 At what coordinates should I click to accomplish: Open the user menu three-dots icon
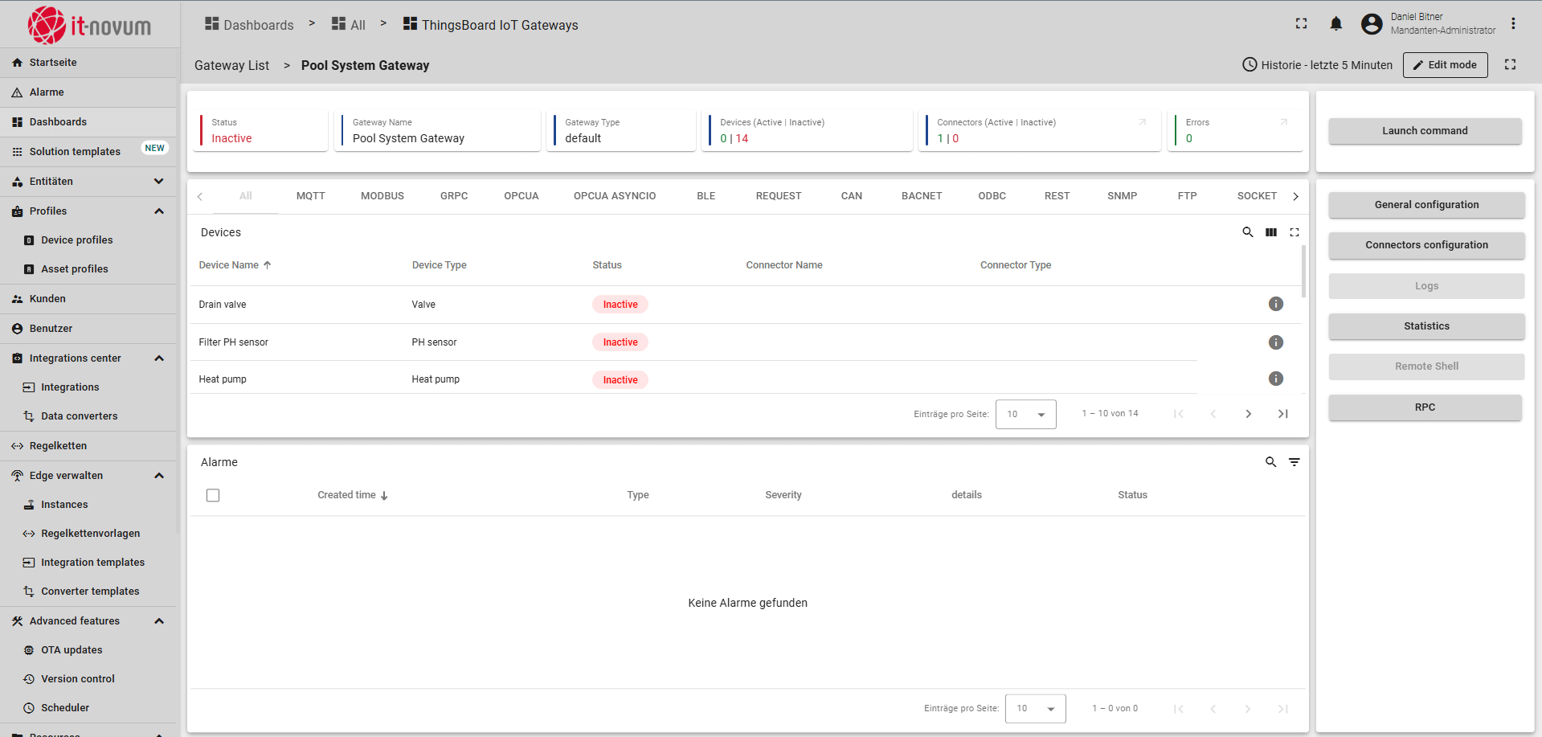click(1513, 24)
